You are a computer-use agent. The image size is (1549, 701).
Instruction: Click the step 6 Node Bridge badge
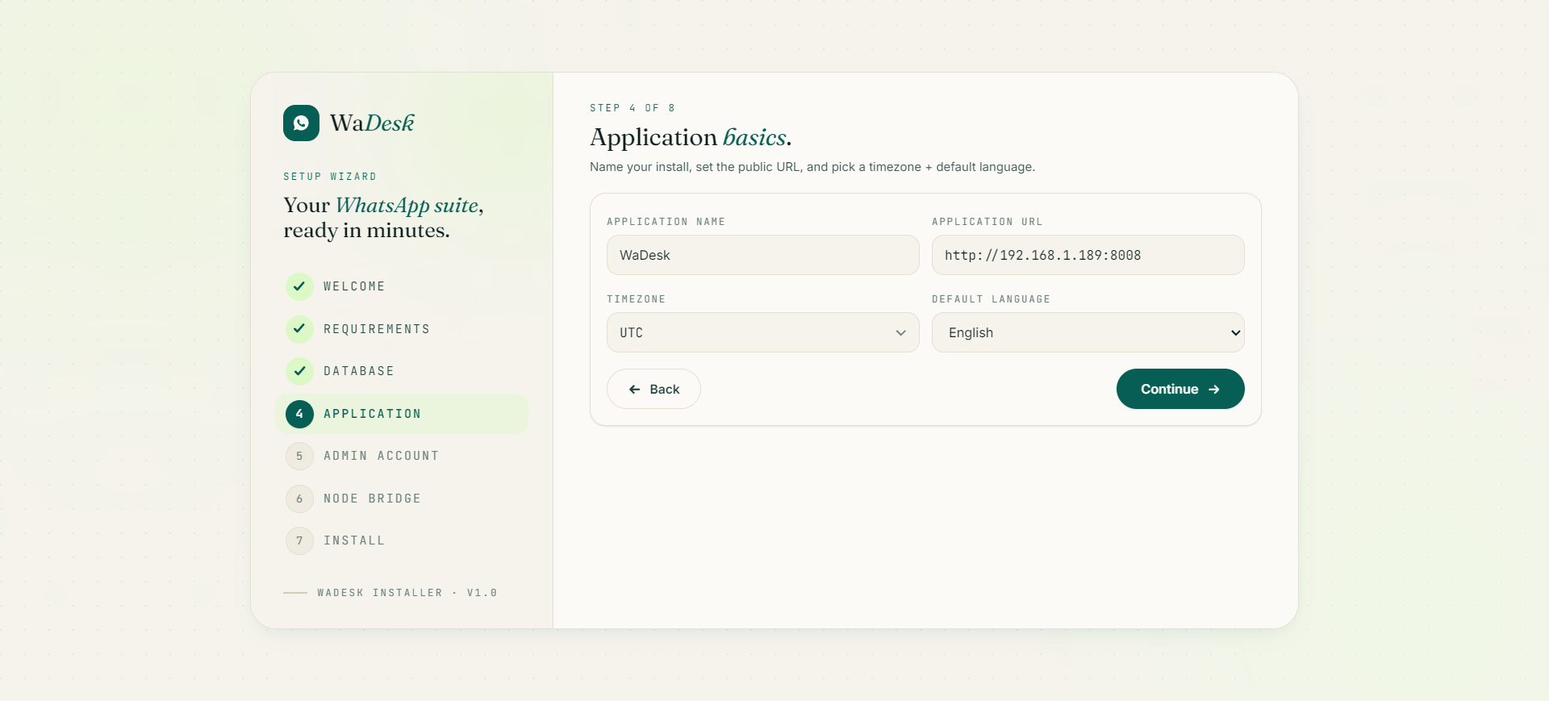click(x=299, y=499)
